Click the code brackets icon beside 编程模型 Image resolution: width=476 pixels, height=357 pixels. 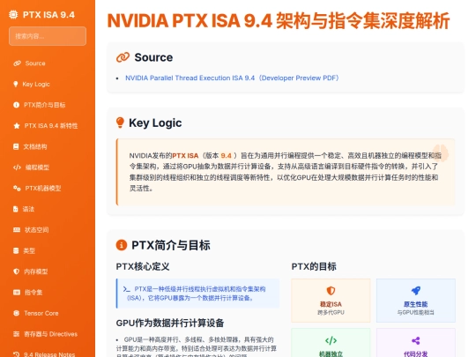tap(18, 167)
